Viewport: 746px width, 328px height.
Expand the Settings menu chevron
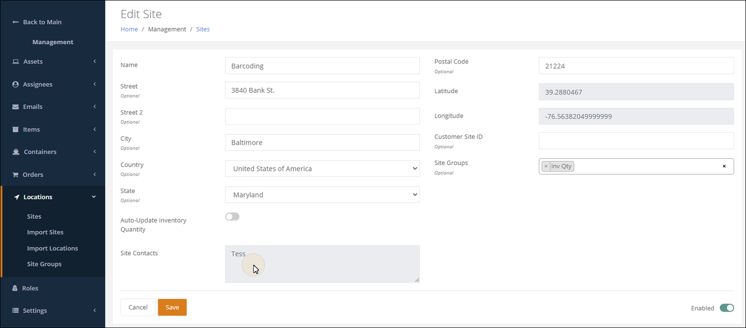tap(94, 310)
